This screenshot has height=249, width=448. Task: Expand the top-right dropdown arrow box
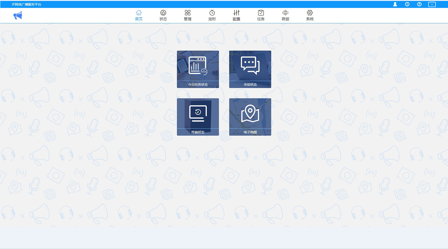click(432, 4)
